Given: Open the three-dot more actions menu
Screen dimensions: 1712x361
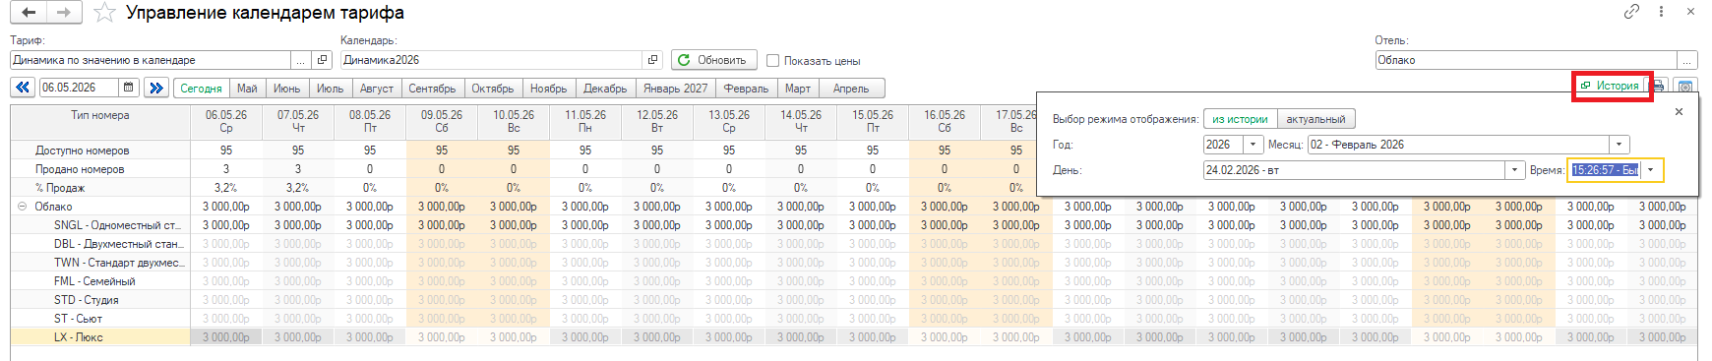Looking at the screenshot, I should coord(1661,12).
